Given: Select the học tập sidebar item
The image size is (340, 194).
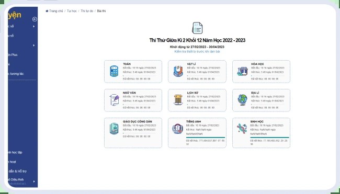Looking at the screenshot, I should pos(15,152).
